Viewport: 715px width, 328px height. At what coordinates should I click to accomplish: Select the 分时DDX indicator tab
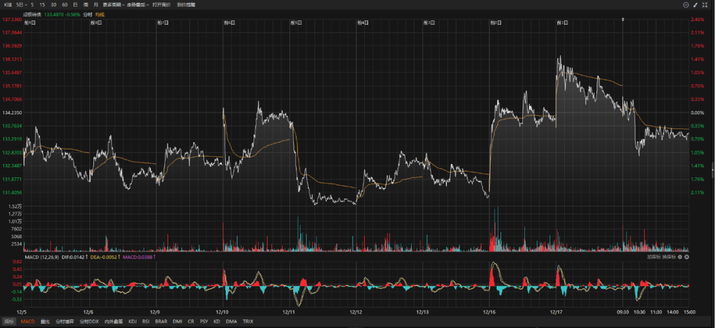pyautogui.click(x=89, y=321)
